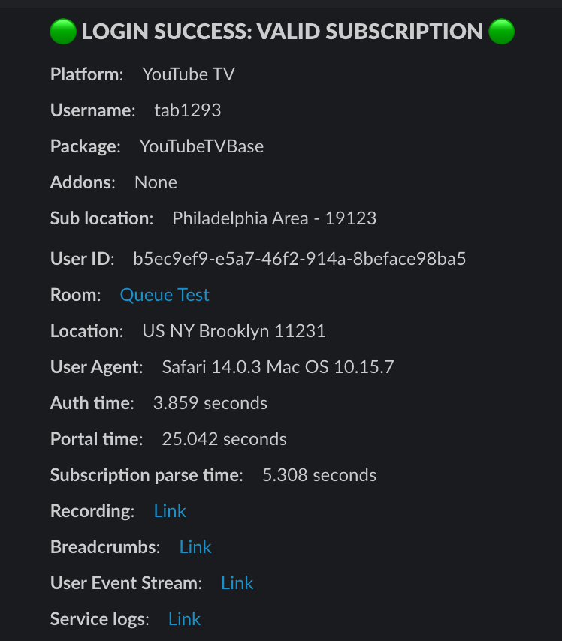The width and height of the screenshot is (562, 641).
Task: Click the Room label text
Action: (x=76, y=295)
